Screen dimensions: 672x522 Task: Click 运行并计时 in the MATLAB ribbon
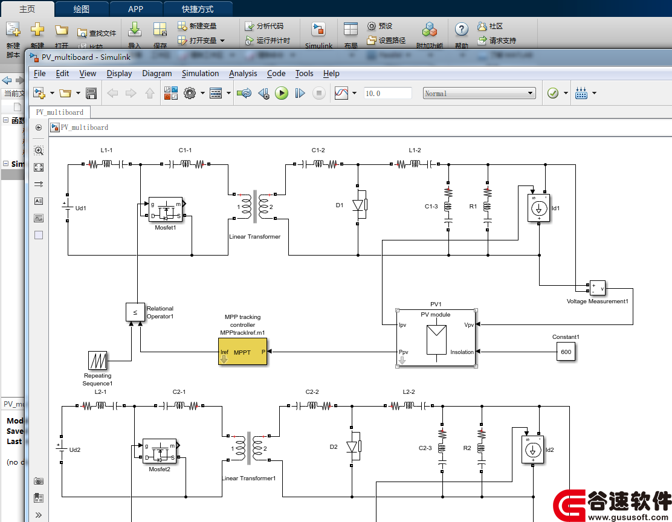268,40
